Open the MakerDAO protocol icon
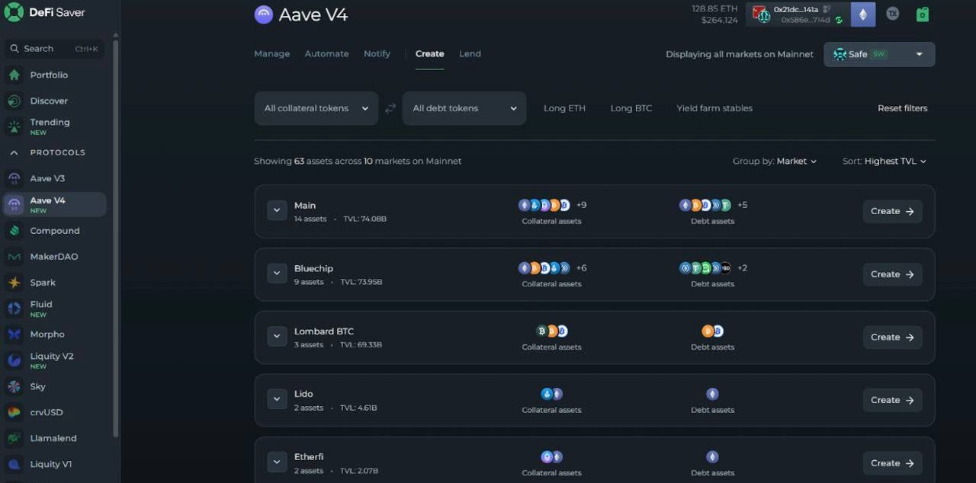Image resolution: width=976 pixels, height=483 pixels. pyautogui.click(x=14, y=257)
